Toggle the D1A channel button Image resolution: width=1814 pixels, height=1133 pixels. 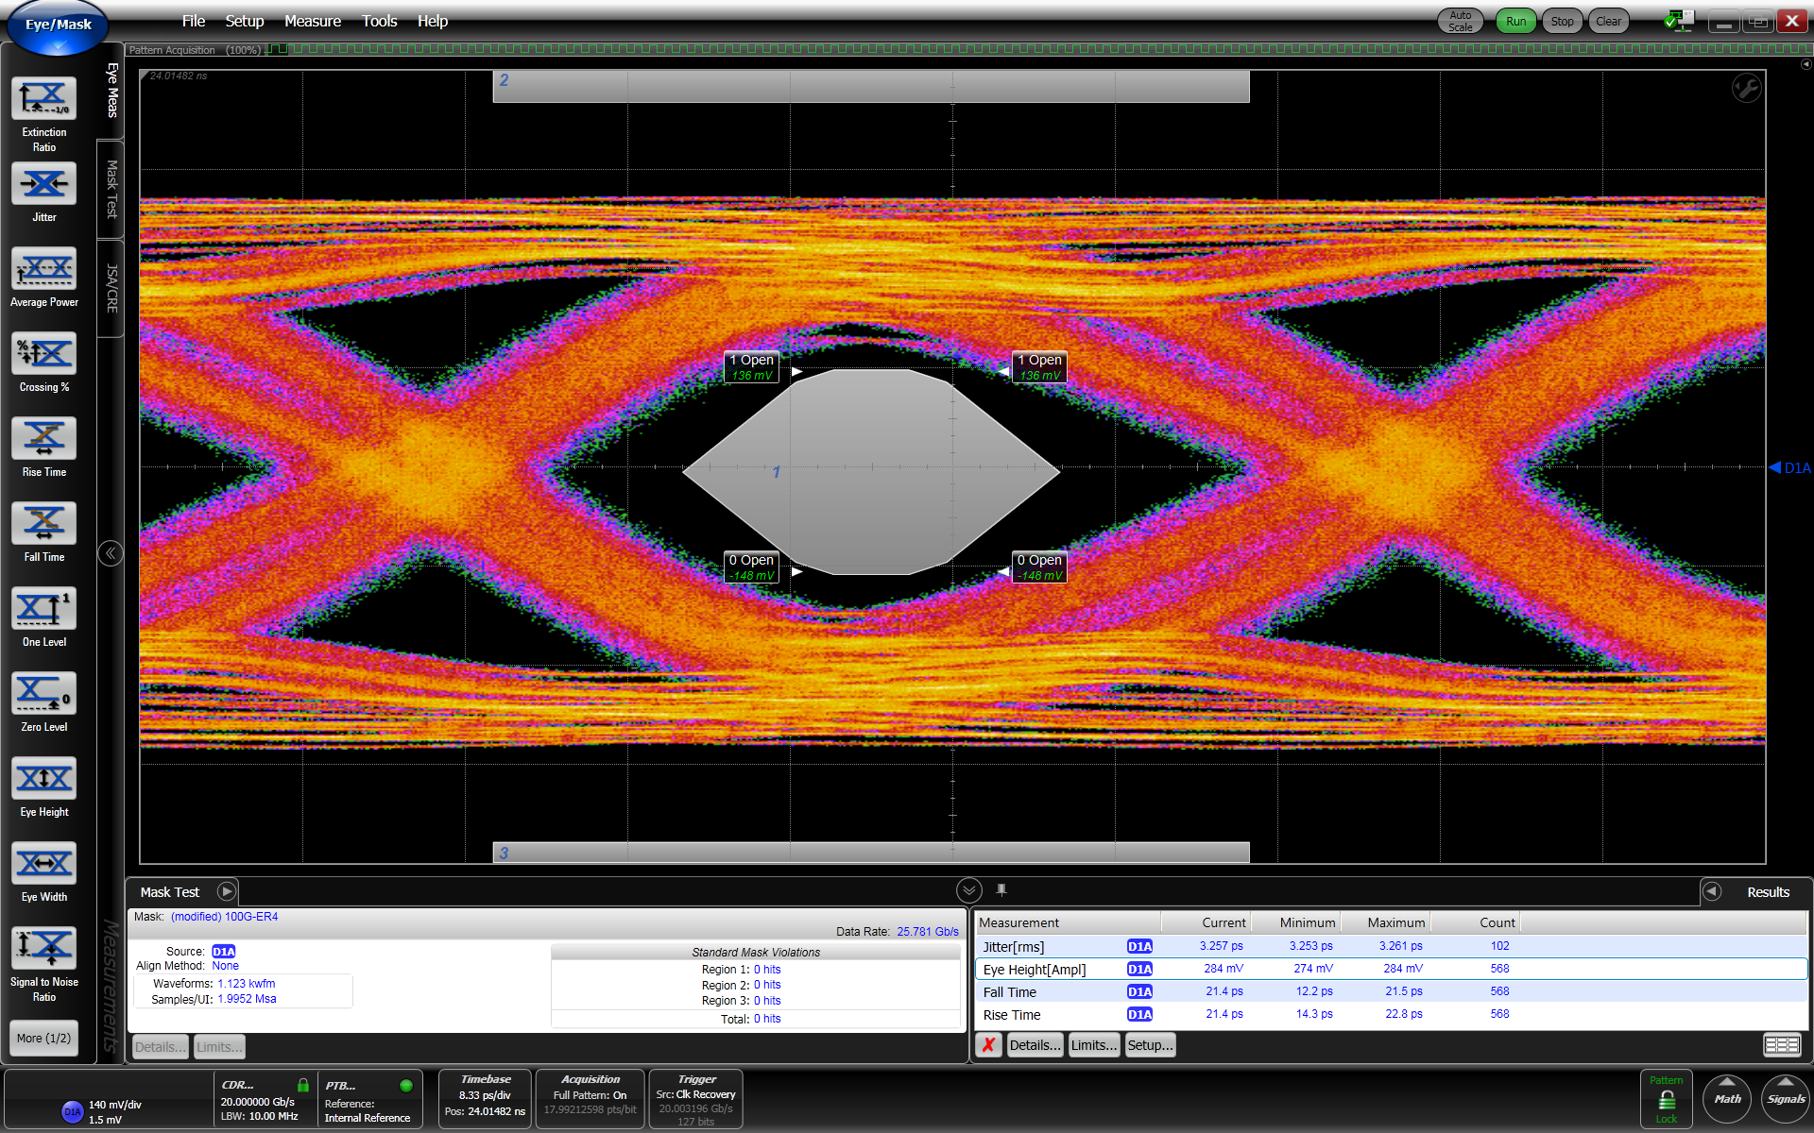[73, 1111]
